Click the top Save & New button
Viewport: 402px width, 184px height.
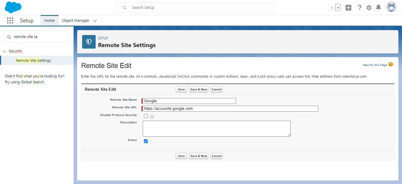click(198, 89)
